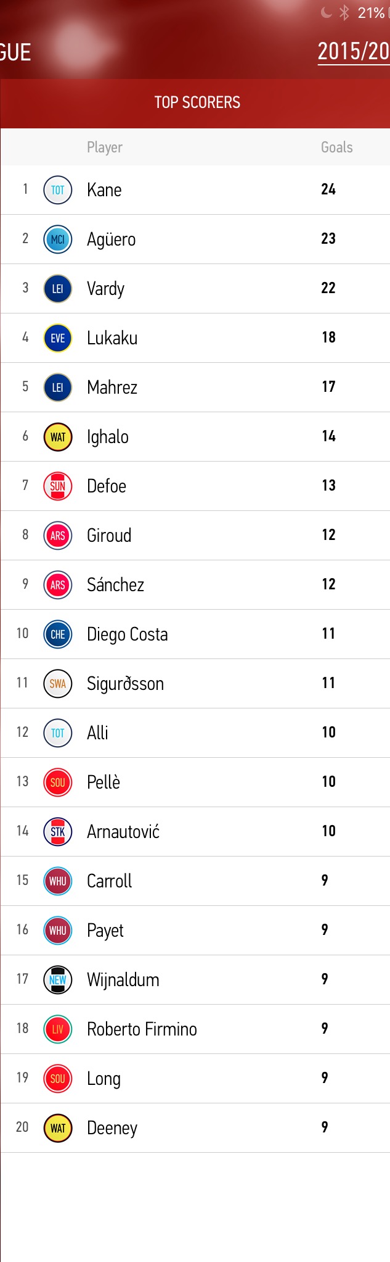Image resolution: width=390 pixels, height=1262 pixels.
Task: Tap the Swansea badge beside Sigurðsson
Action: click(58, 684)
